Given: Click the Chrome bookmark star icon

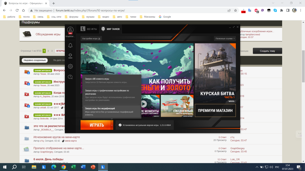Looking at the screenshot, I should 235,10.
